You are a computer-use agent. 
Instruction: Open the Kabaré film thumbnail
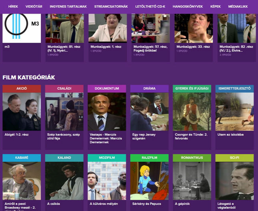coord(22,181)
